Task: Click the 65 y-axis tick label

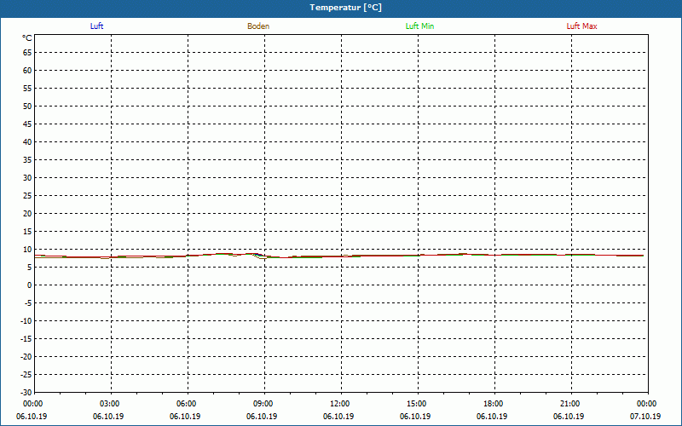Action: (27, 53)
